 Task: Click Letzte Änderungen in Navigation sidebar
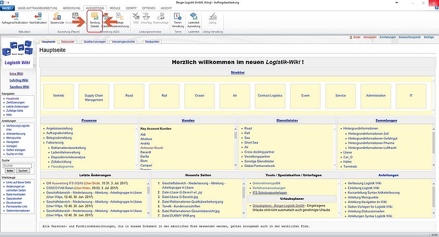pyautogui.click(x=18, y=107)
